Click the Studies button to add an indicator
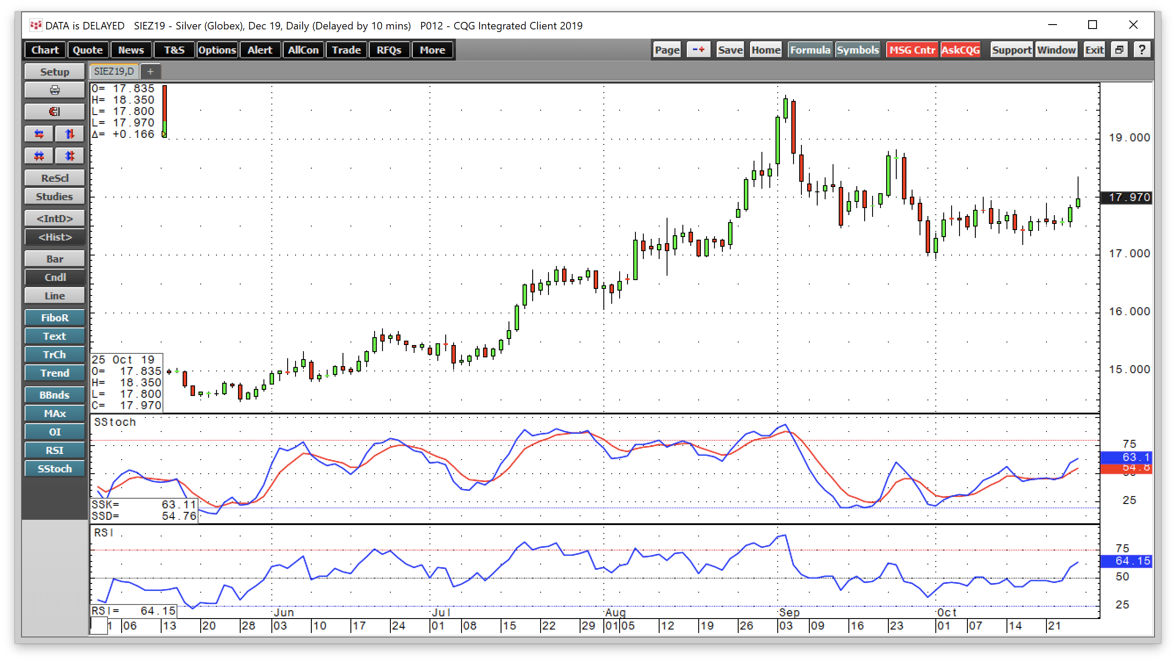The height and width of the screenshot is (662, 1176). click(54, 196)
